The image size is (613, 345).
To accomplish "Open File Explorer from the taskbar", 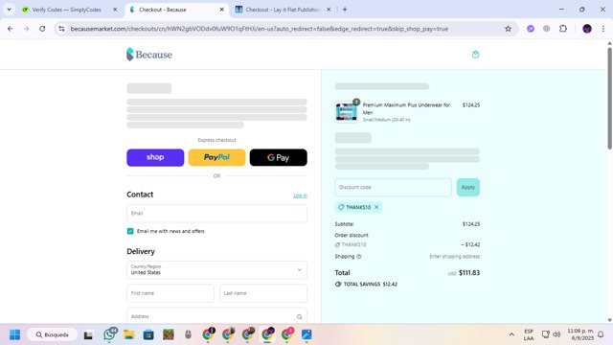I will coord(129,334).
